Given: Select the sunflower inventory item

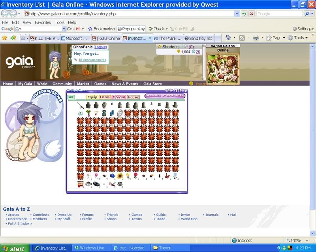Looking at the screenshot, I should point(120,176).
